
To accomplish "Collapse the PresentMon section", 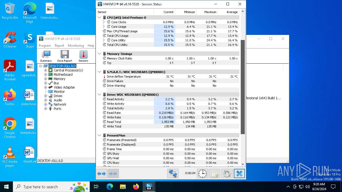I will [99, 135].
